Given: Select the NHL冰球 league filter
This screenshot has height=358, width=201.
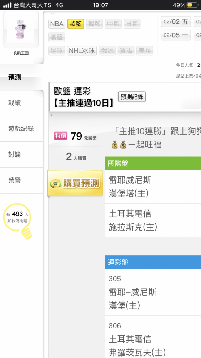Looking at the screenshot, I should click(x=82, y=51).
